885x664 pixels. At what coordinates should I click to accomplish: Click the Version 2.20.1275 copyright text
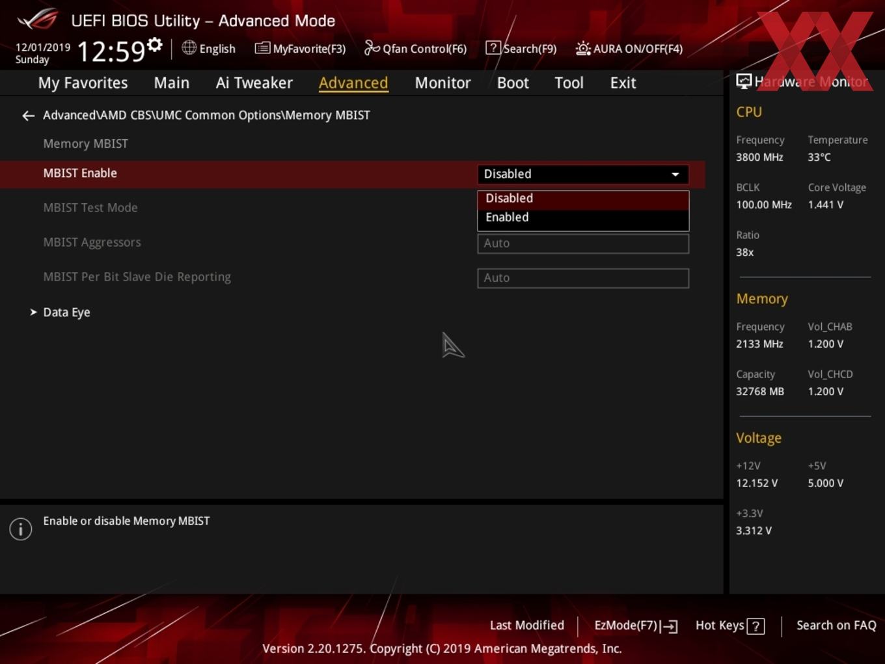click(442, 649)
